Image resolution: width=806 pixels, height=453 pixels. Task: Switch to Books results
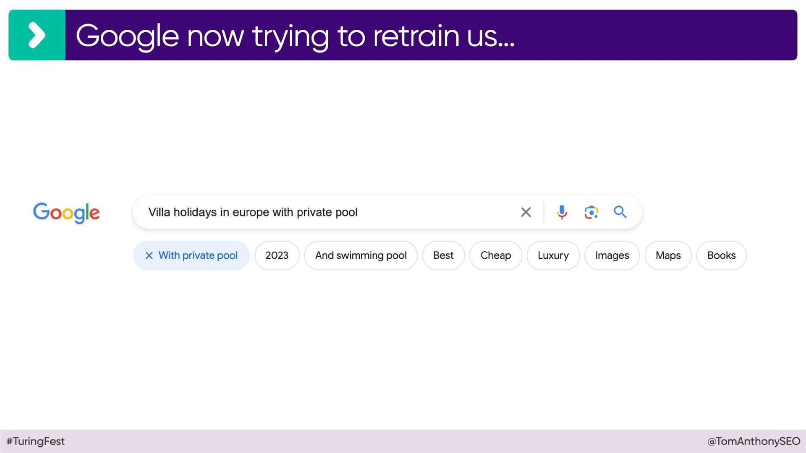click(x=721, y=255)
